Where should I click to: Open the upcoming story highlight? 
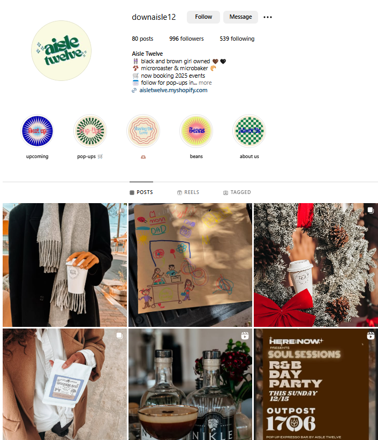(37, 131)
